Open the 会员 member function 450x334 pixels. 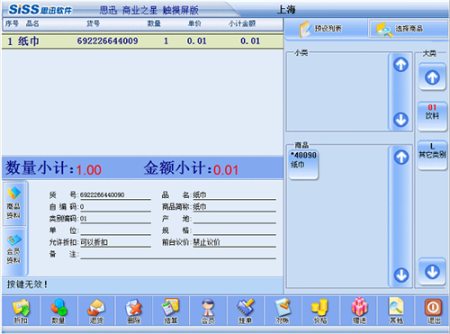point(208,311)
